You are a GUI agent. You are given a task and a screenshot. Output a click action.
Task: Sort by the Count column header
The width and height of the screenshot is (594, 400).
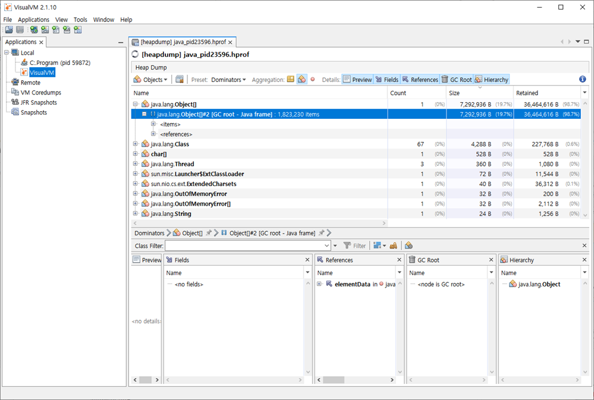416,93
